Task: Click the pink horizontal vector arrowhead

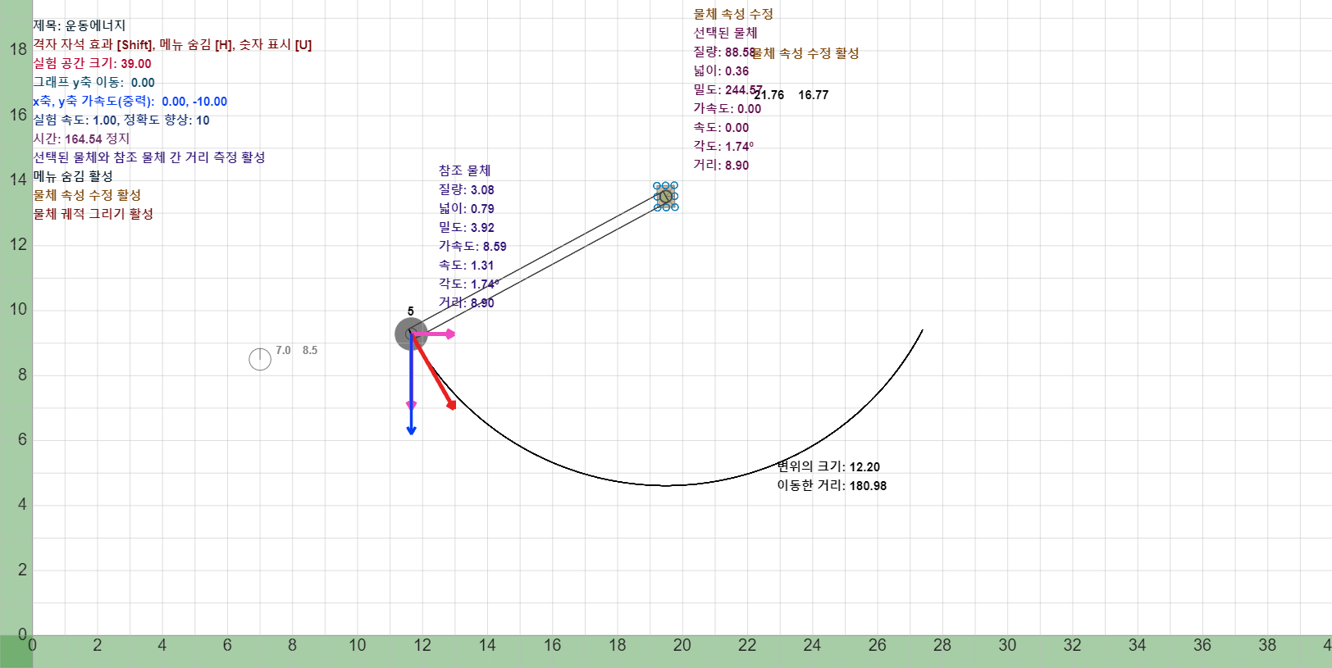Action: click(450, 334)
